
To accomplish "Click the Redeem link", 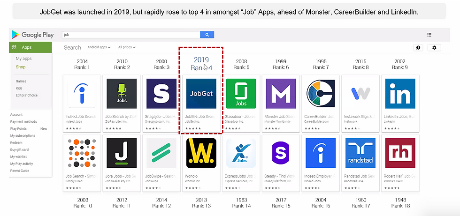I will 16,143.
